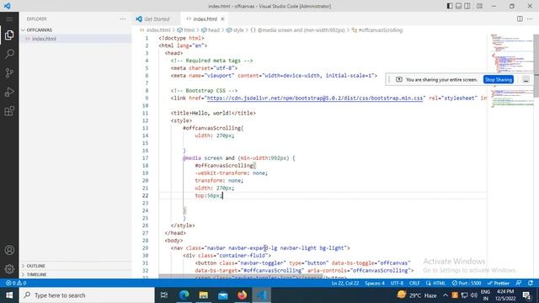Split the editor to the right
The image size is (539, 303).
(x=520, y=19)
